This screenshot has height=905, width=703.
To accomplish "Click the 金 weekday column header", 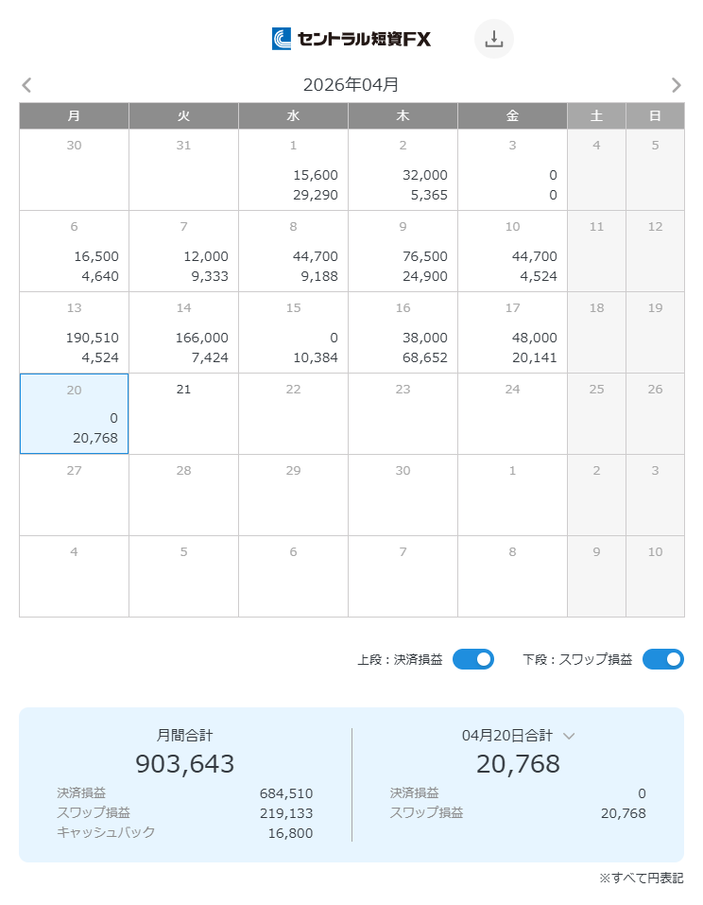I will point(513,115).
